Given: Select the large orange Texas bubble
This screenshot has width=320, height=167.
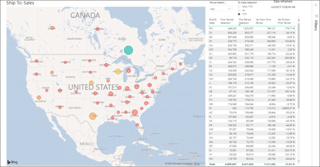Looking at the screenshot, I should click(x=93, y=116).
